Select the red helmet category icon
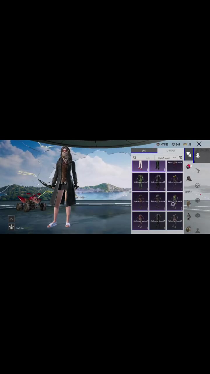Image resolution: width=210 pixels, height=374 pixels. pyautogui.click(x=189, y=166)
